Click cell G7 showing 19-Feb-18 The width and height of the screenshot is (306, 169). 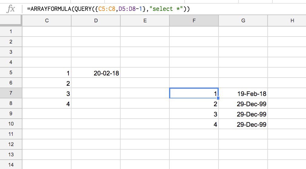(243, 93)
